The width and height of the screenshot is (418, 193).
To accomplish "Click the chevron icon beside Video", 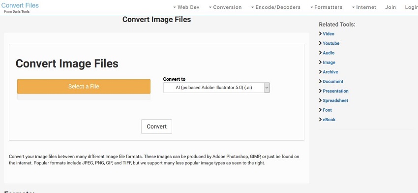I will (321, 33).
